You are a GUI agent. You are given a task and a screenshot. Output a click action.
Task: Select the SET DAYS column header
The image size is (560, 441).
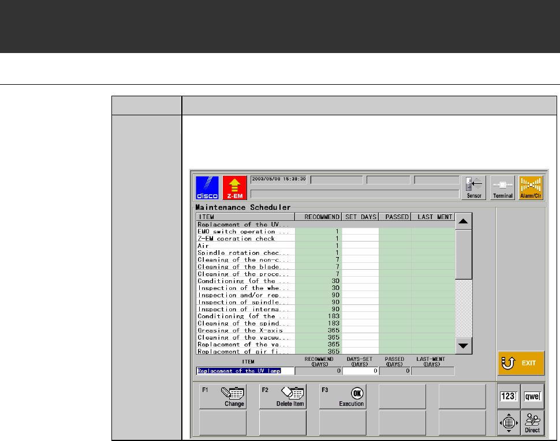[360, 217]
